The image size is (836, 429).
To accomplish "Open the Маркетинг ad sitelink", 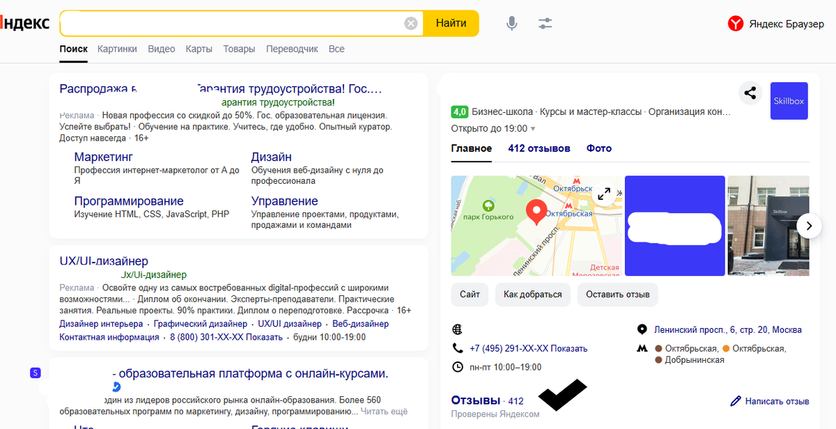I will click(x=104, y=157).
